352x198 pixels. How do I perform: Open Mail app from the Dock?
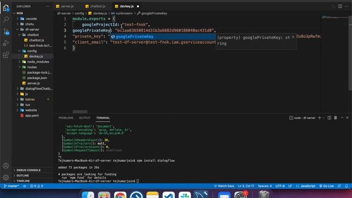tap(224, 195)
